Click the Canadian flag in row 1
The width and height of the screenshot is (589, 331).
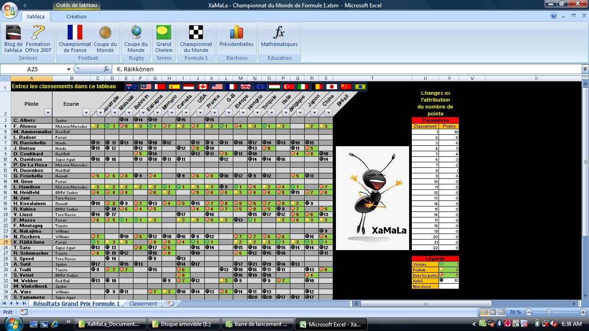[x=202, y=86]
